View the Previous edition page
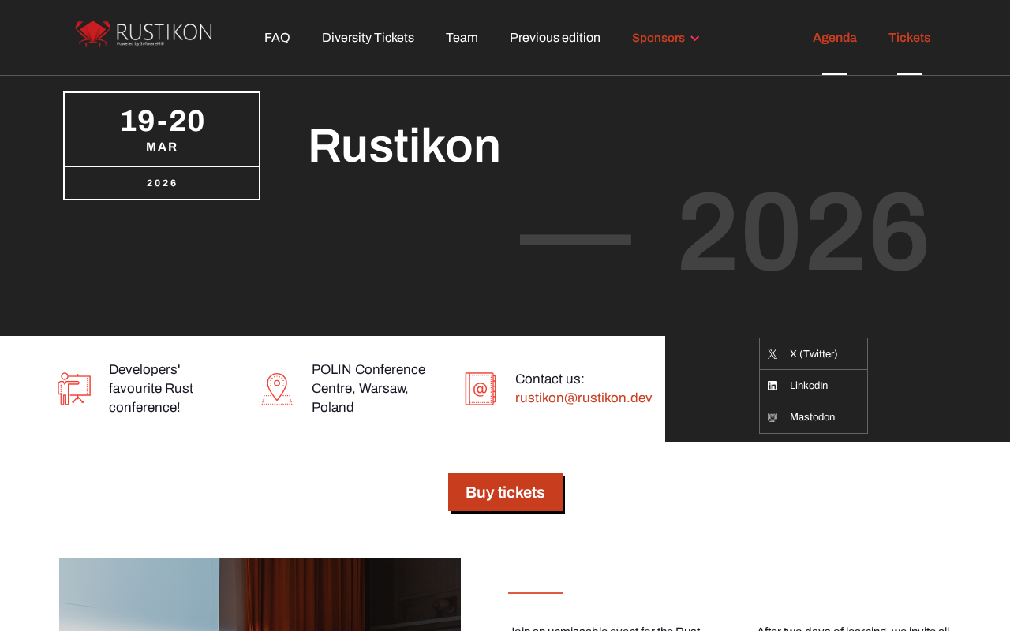 click(555, 38)
